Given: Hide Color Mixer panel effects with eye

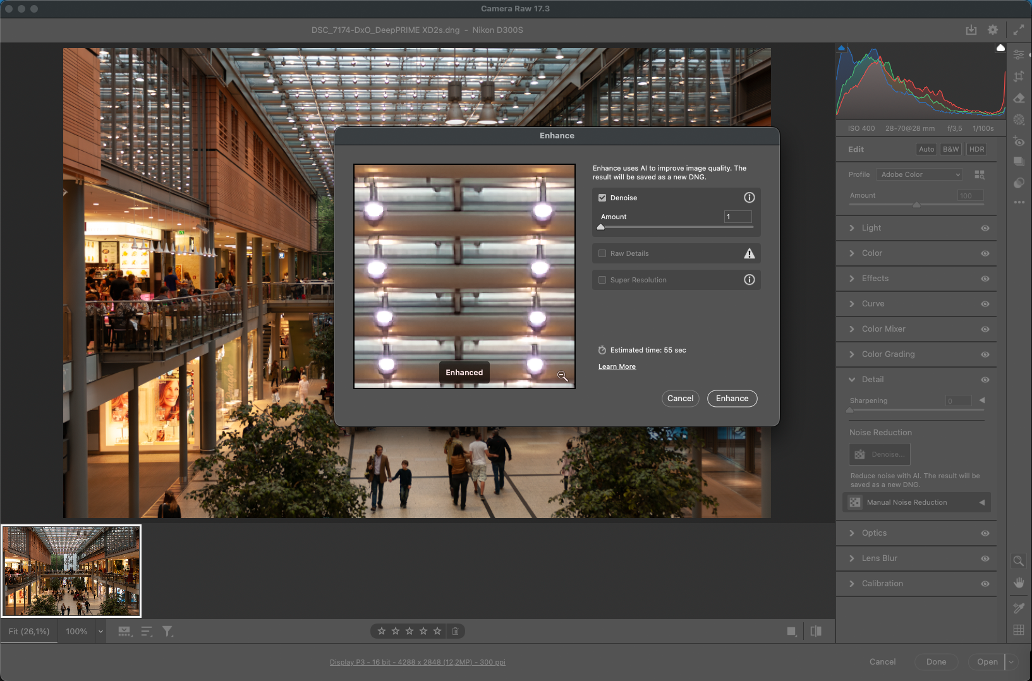Looking at the screenshot, I should coord(985,329).
